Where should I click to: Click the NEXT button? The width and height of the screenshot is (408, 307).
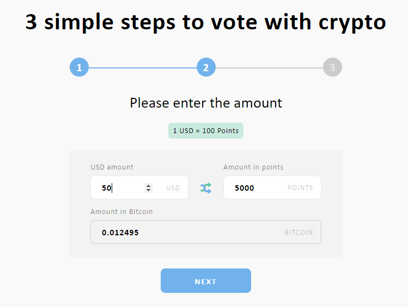pos(206,281)
